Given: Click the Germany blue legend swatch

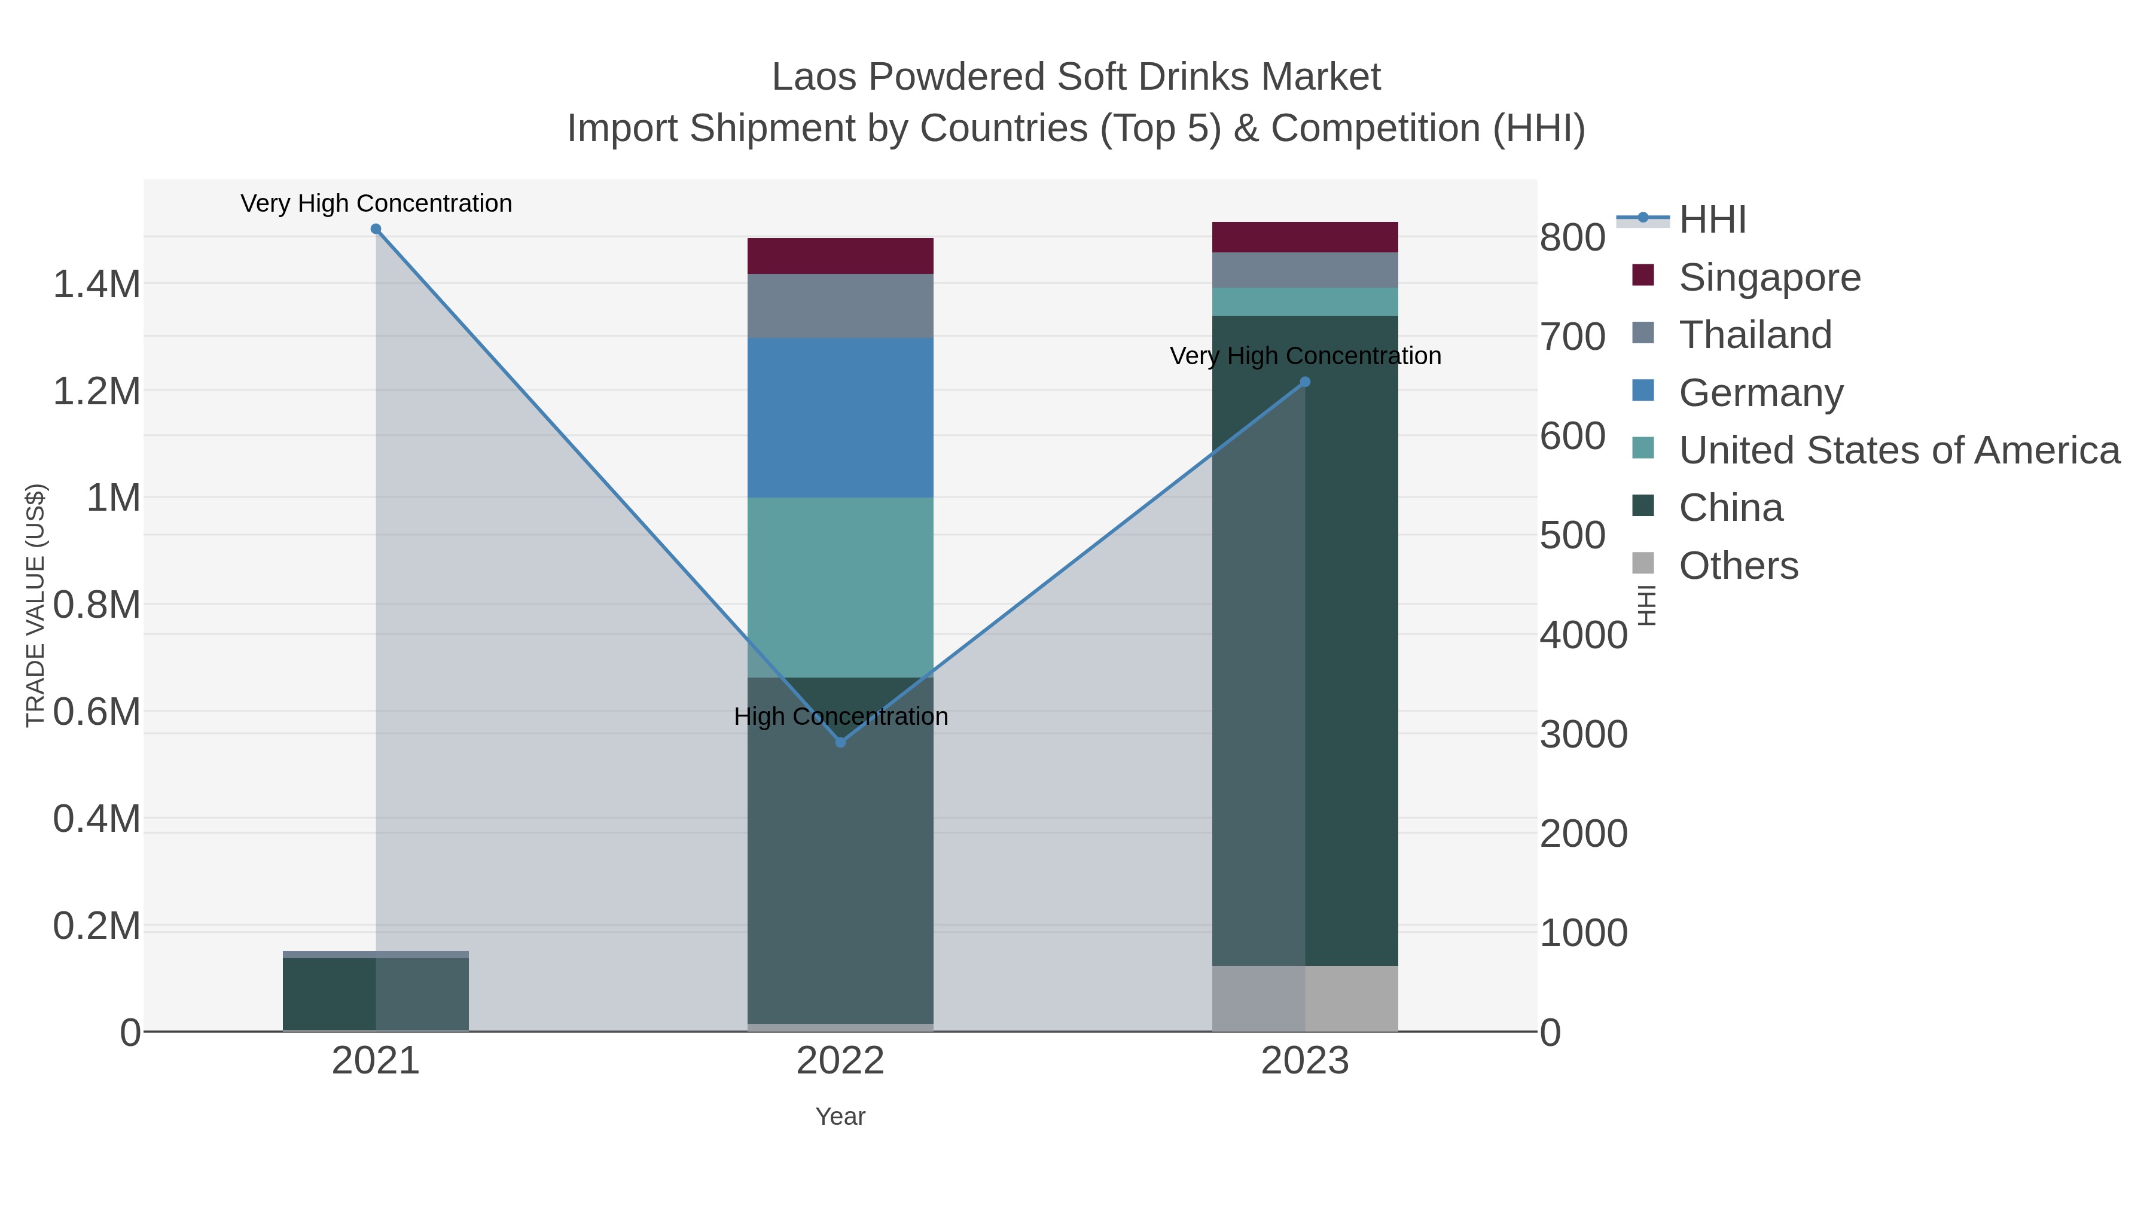Looking at the screenshot, I should pos(1643,391).
